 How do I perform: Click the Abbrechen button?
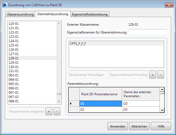[x=139, y=126]
